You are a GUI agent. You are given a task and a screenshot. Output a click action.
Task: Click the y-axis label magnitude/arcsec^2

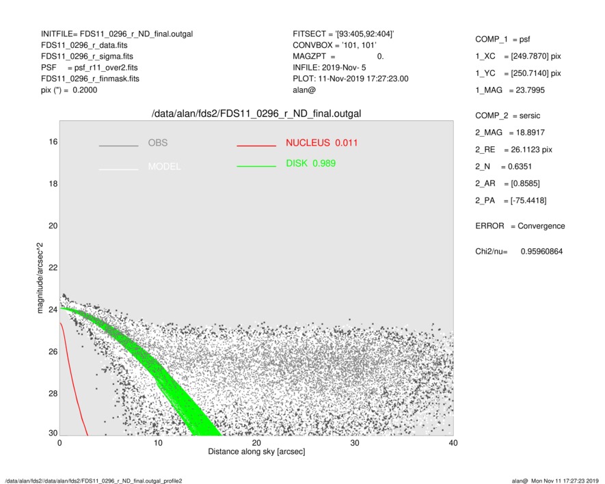[40, 278]
